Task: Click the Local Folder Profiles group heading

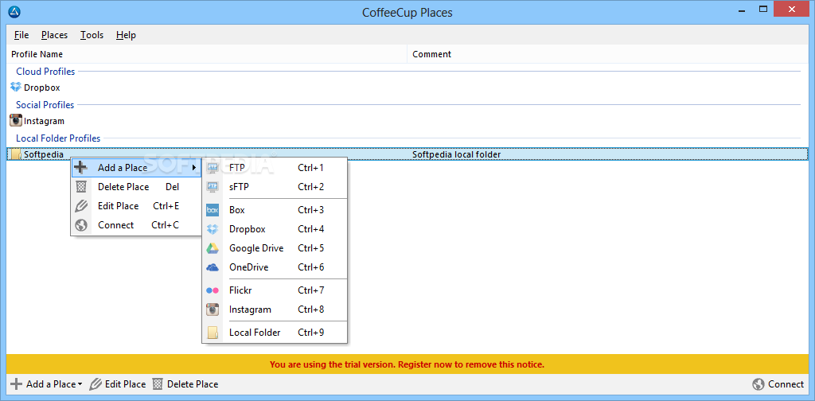Action: pyautogui.click(x=58, y=138)
